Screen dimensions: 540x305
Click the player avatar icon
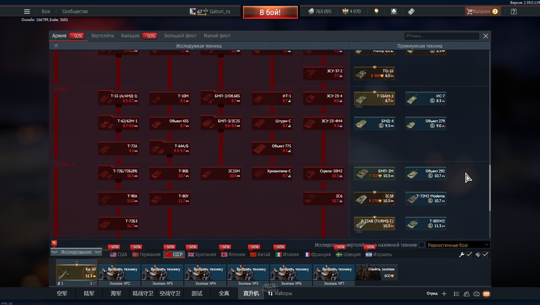[193, 12]
